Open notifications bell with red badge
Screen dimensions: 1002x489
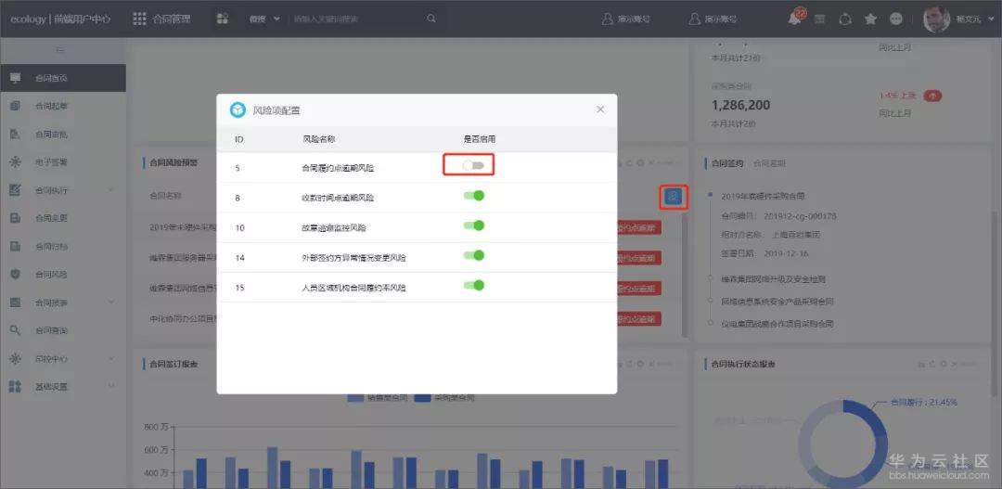click(x=796, y=18)
